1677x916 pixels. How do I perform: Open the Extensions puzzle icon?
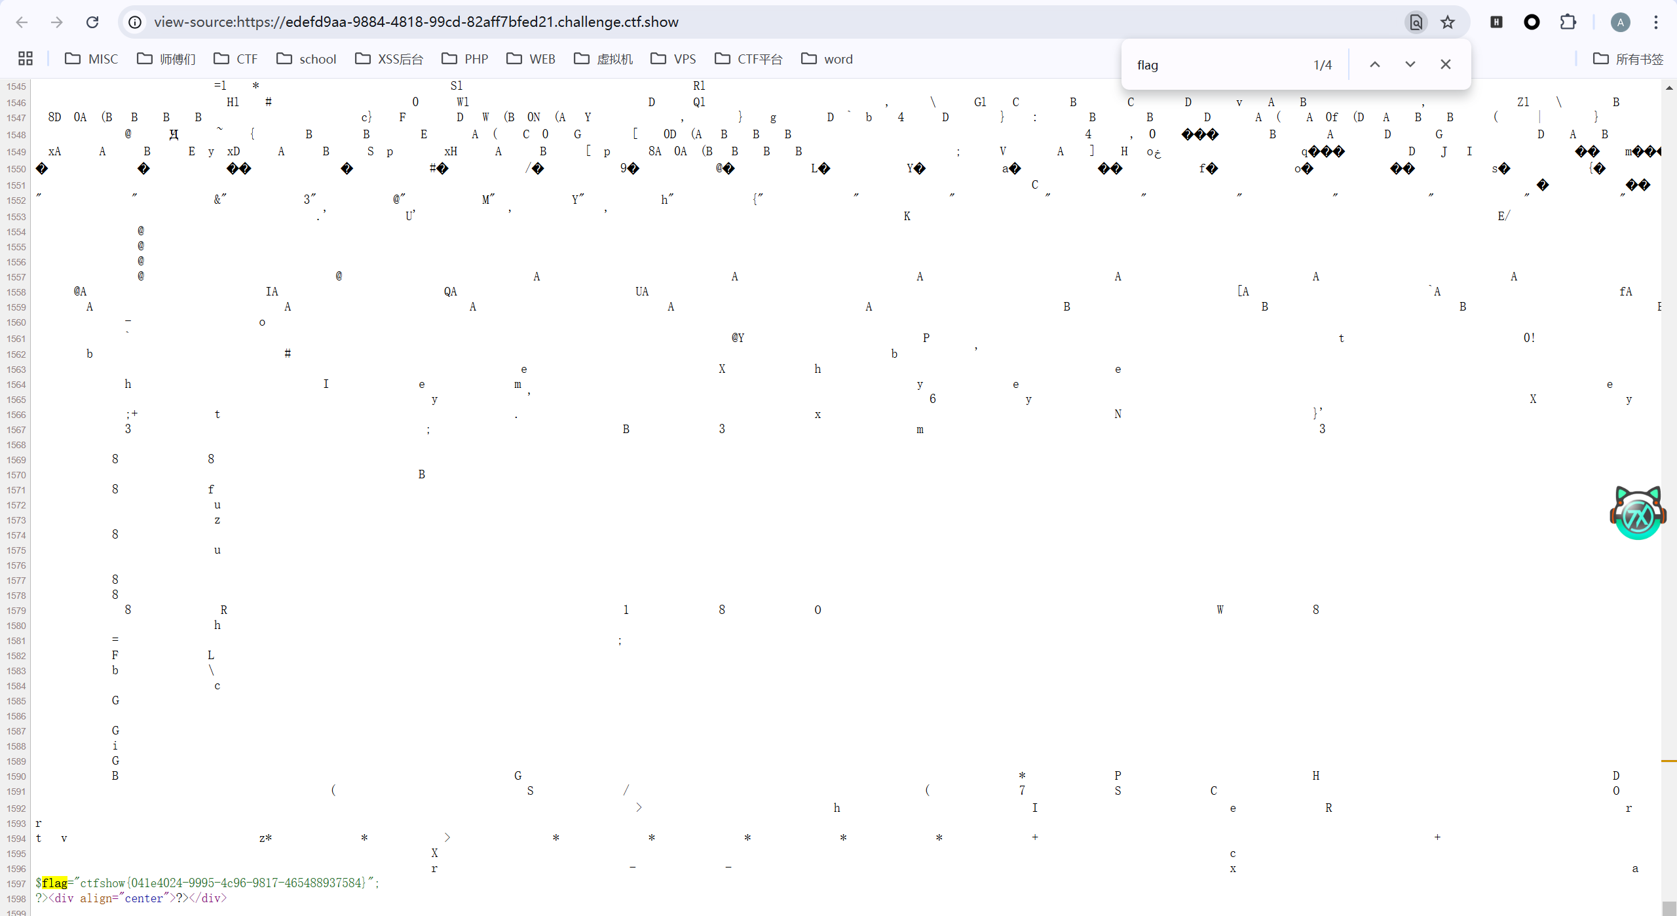tap(1568, 22)
